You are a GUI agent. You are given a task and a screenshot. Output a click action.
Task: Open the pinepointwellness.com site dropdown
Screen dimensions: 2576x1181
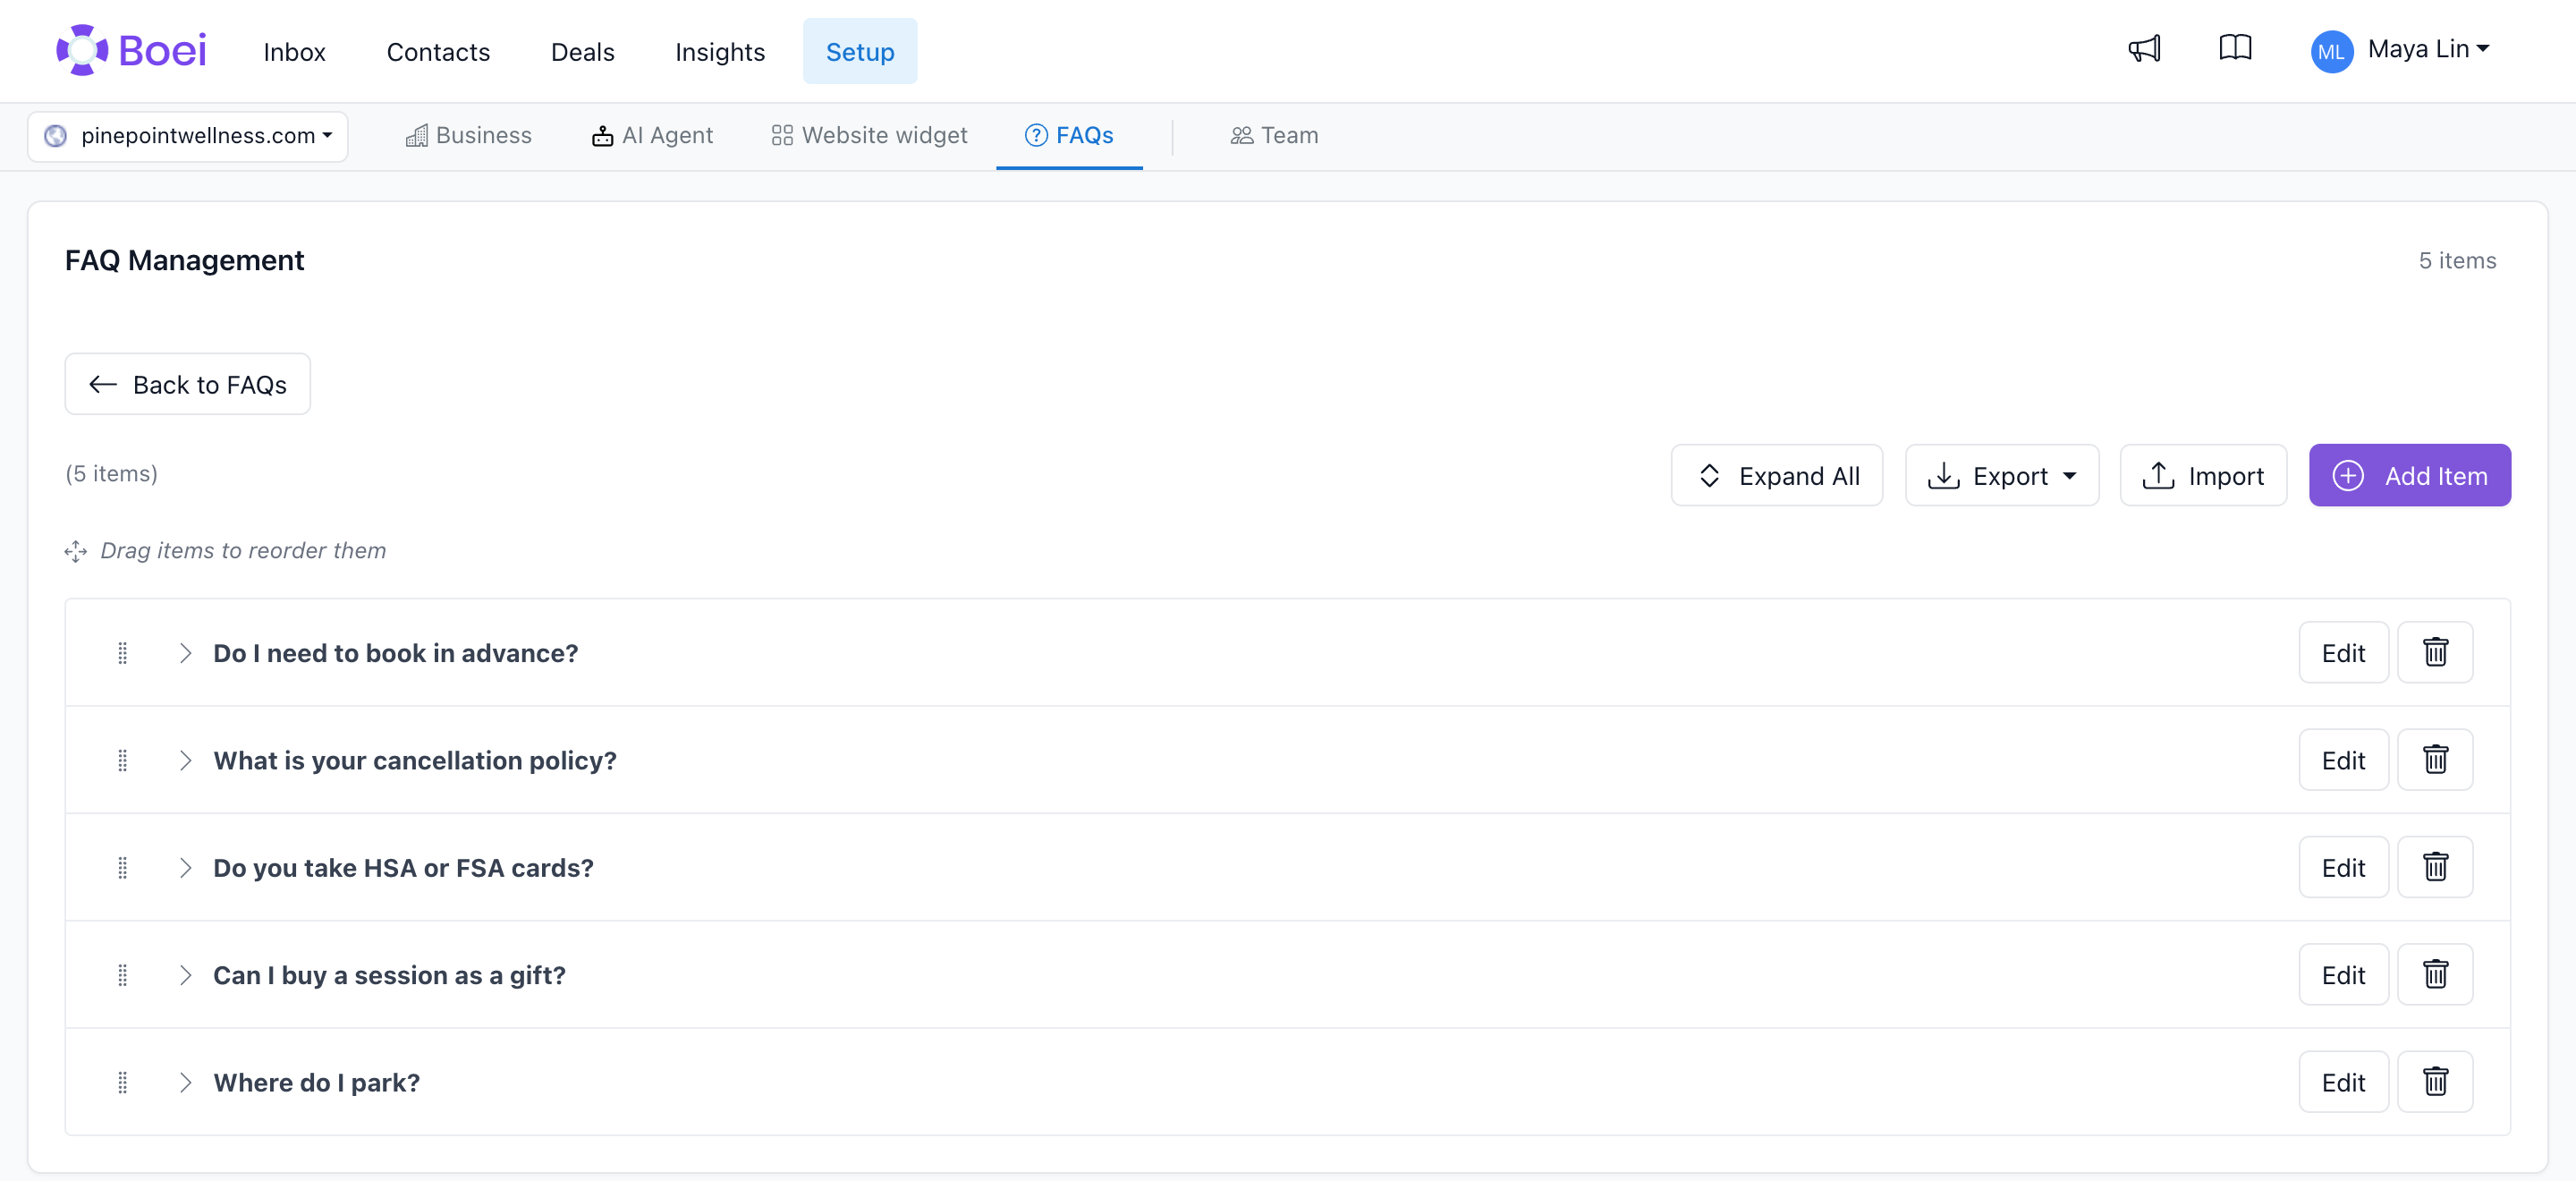188,136
